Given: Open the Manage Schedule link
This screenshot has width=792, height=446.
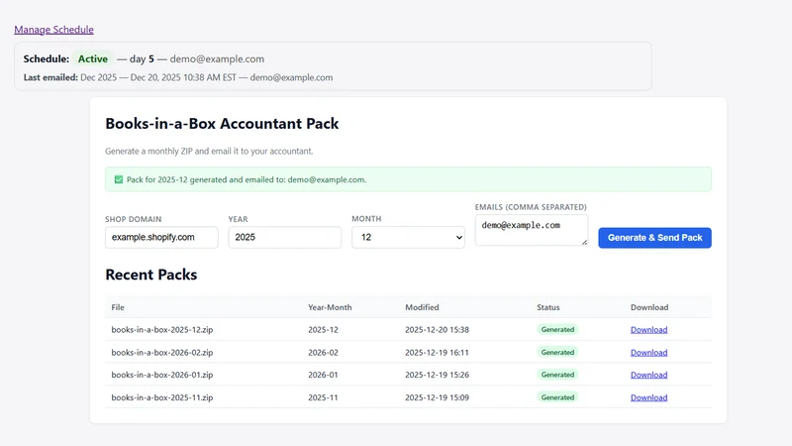Looking at the screenshot, I should coord(53,30).
